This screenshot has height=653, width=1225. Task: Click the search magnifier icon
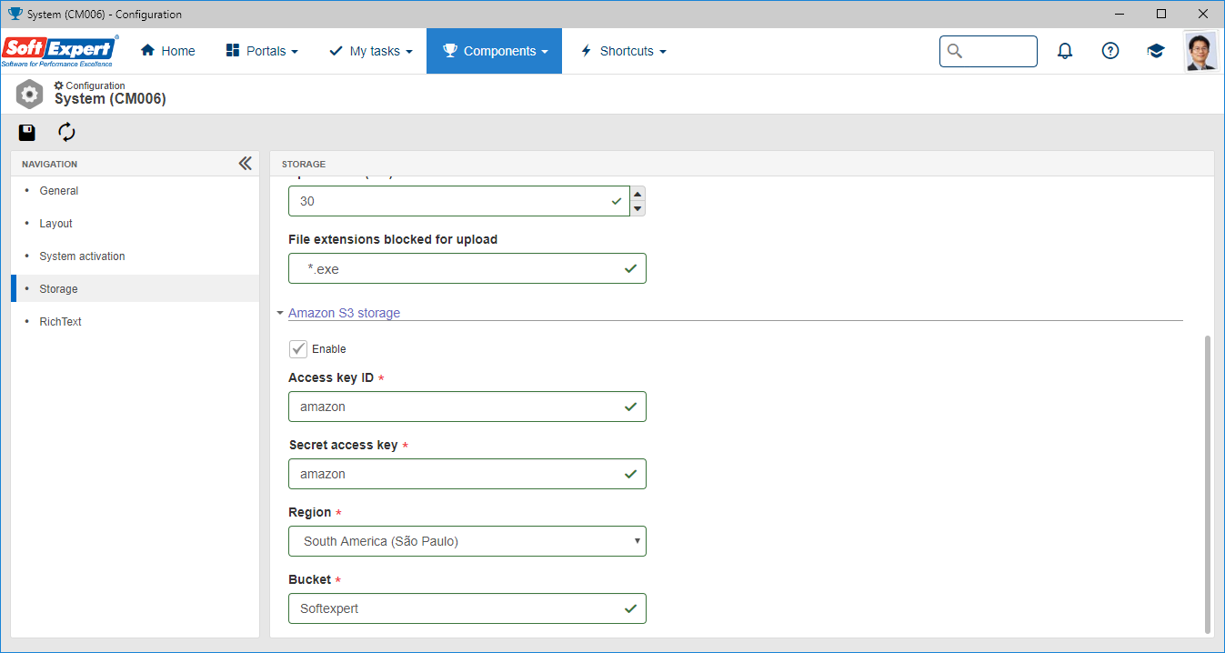[954, 51]
